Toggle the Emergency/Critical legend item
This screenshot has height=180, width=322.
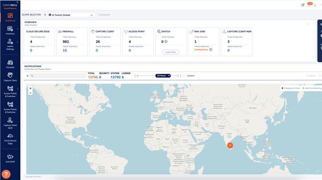tap(291, 88)
